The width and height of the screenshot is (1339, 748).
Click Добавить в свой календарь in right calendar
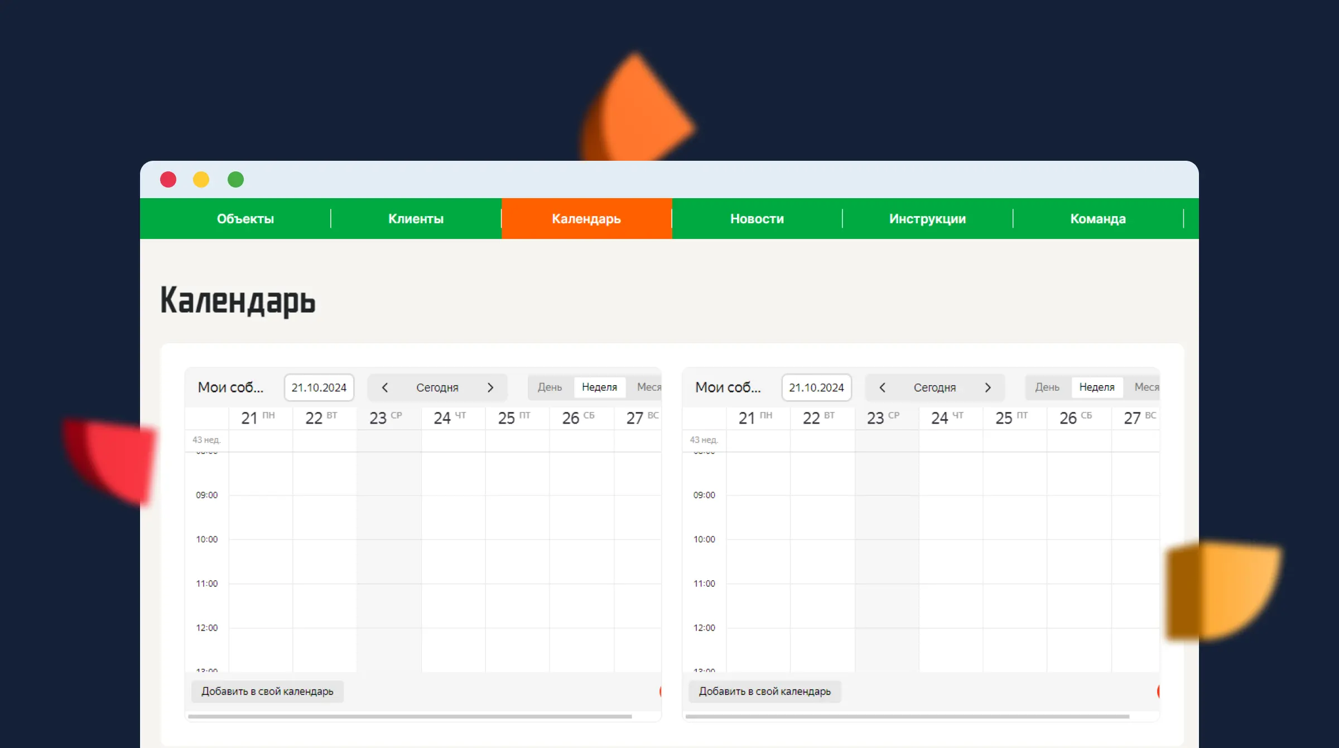[x=764, y=692]
